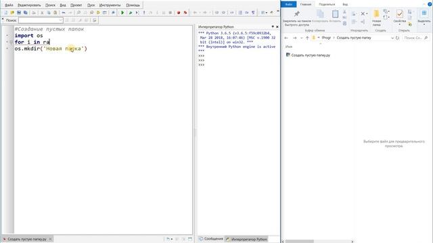Click the Select grid icon in Explorer ribbon
The height and width of the screenshot is (243, 433).
tap(424, 13)
